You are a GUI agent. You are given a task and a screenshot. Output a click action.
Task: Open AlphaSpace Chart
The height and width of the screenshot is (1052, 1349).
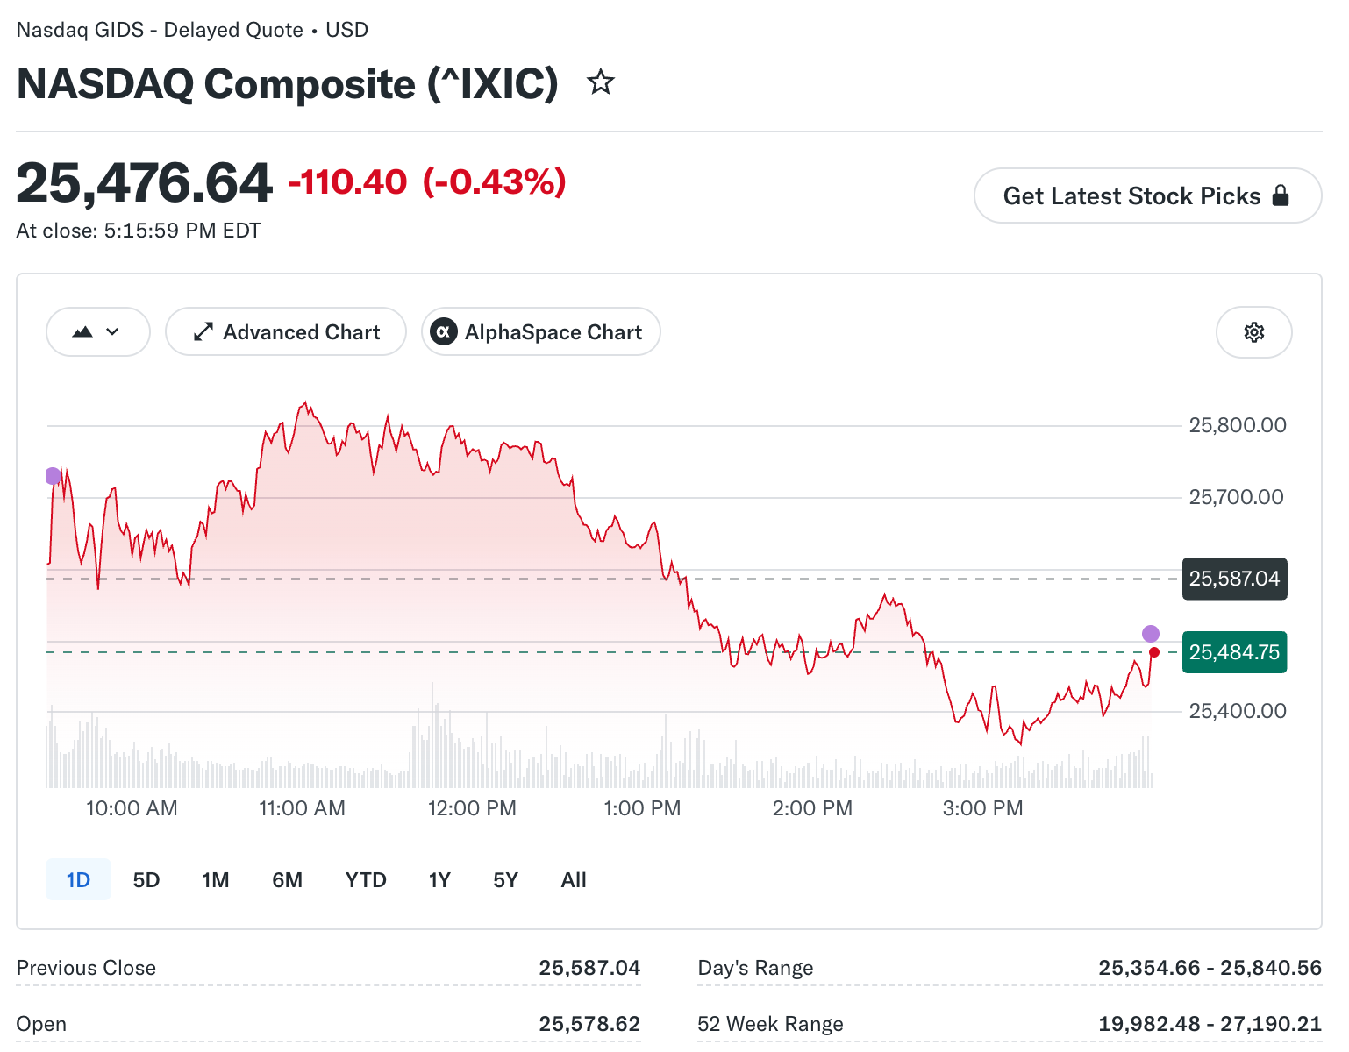pos(541,332)
